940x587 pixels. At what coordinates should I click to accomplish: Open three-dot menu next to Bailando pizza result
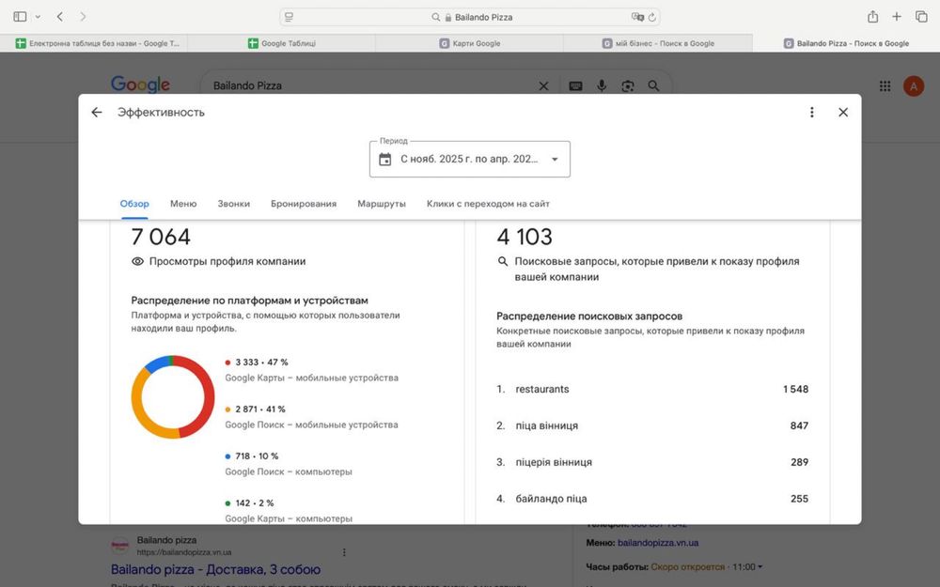(x=344, y=551)
